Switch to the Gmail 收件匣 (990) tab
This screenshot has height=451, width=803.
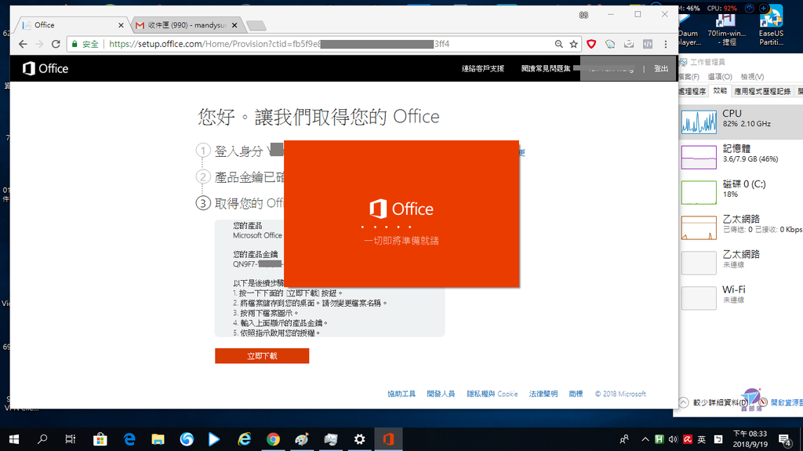pos(187,25)
